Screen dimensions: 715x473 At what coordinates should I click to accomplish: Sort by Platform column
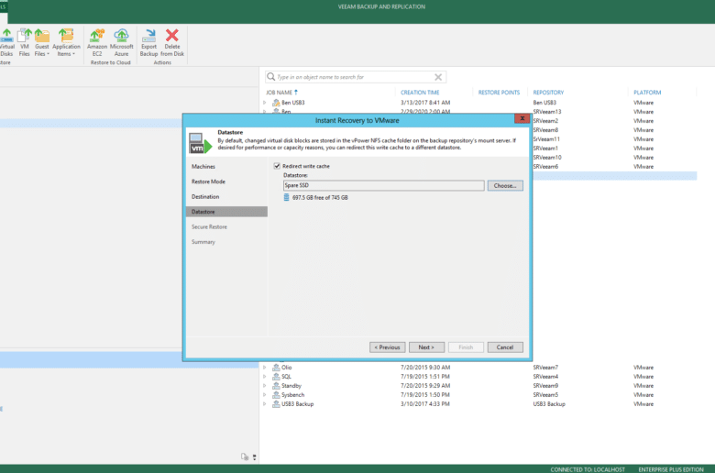click(x=646, y=93)
